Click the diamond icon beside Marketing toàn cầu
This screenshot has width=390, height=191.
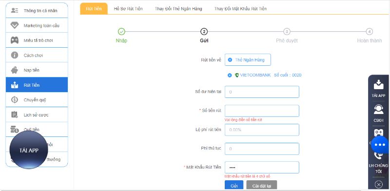(15, 25)
